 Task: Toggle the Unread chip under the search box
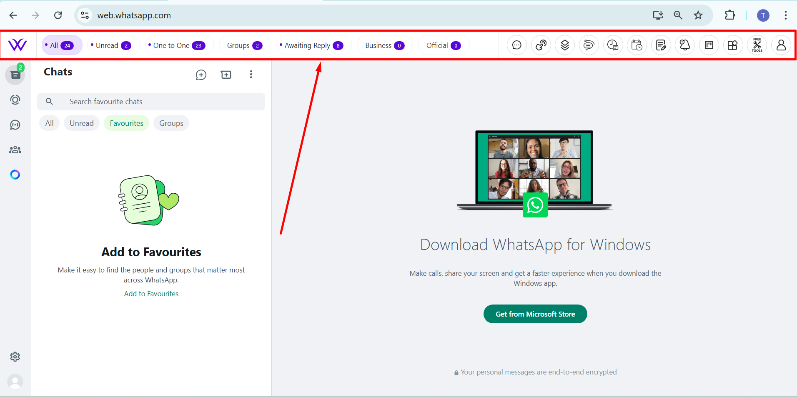coord(82,123)
